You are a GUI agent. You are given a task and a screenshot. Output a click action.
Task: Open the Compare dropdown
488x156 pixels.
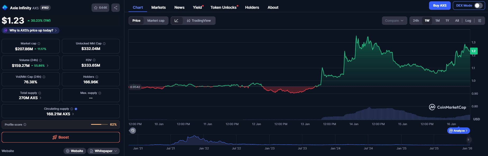pyautogui.click(x=394, y=21)
